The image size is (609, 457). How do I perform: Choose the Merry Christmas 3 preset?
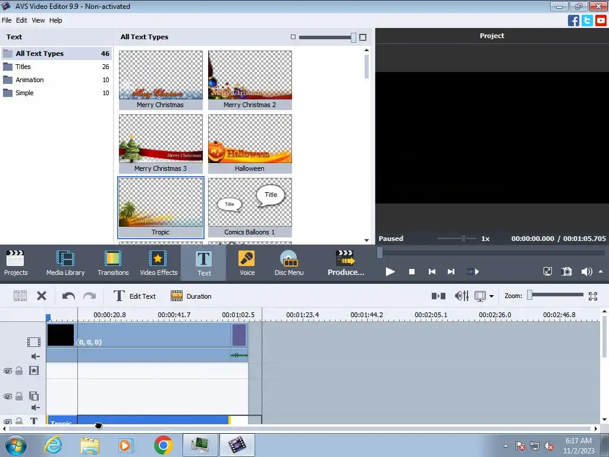[161, 144]
